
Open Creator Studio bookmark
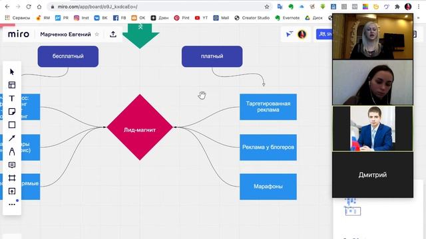252,18
